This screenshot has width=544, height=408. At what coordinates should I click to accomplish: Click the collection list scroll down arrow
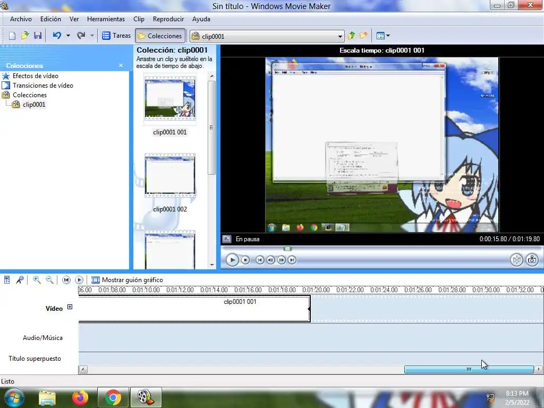[x=212, y=266]
